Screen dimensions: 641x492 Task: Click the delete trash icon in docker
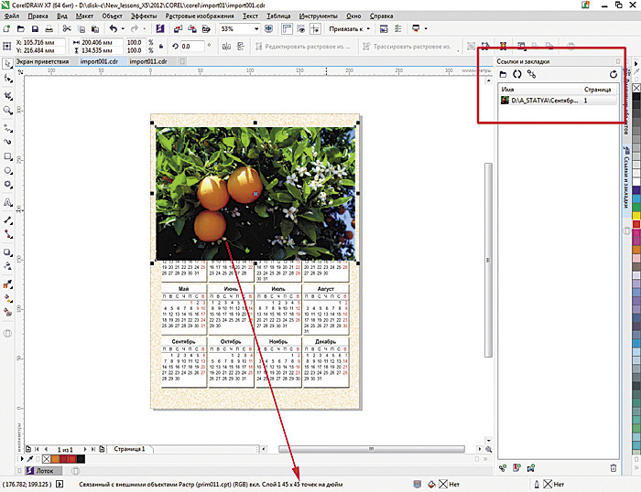click(614, 468)
